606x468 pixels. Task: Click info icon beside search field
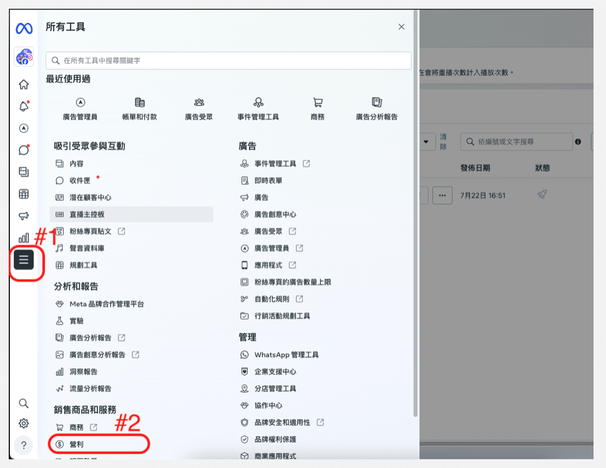tap(578, 142)
